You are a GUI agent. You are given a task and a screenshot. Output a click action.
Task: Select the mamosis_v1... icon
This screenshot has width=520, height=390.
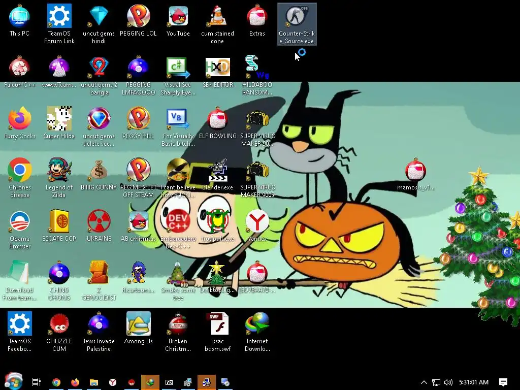(415, 175)
